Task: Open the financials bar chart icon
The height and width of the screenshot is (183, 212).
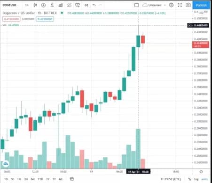Action: [x=61, y=5]
